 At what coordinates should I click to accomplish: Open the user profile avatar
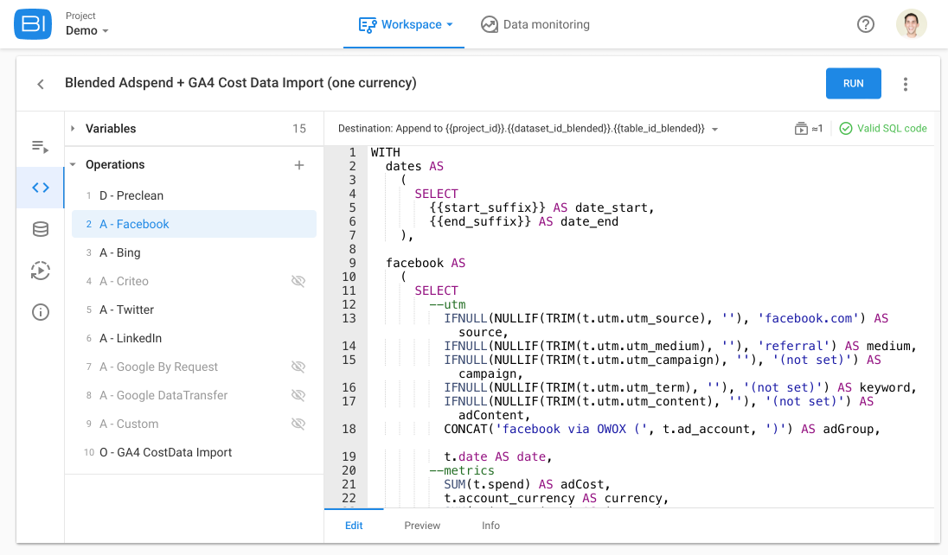pyautogui.click(x=911, y=24)
